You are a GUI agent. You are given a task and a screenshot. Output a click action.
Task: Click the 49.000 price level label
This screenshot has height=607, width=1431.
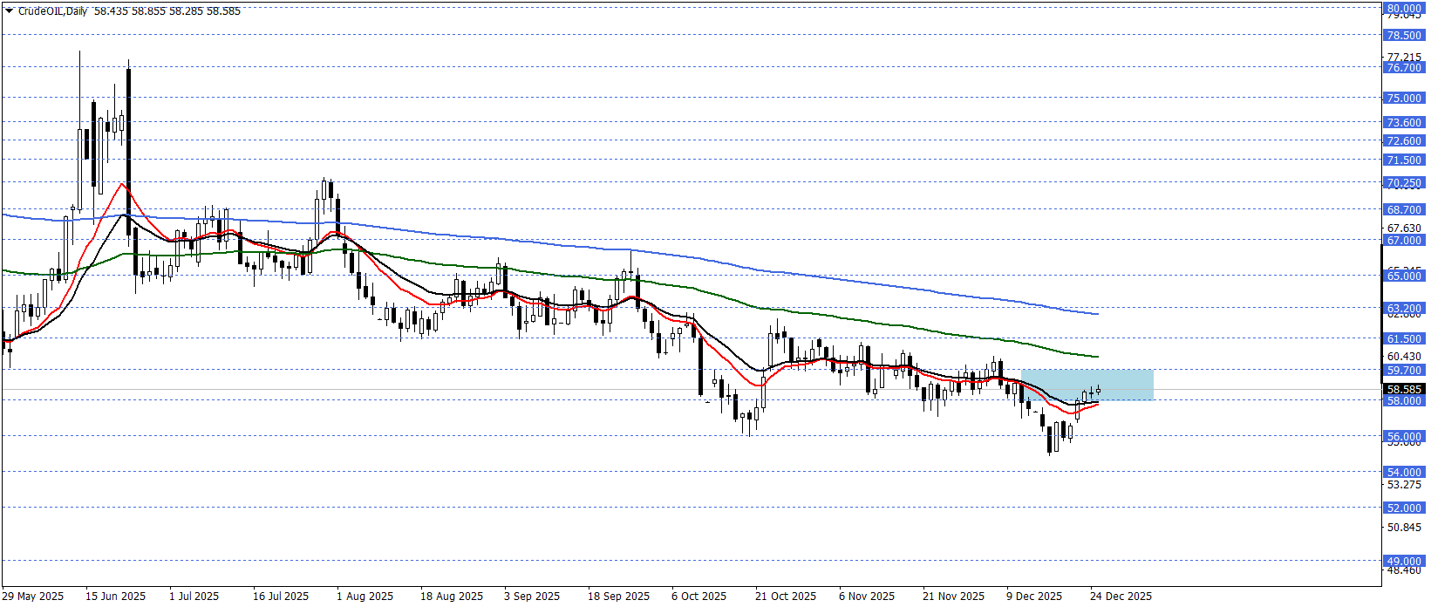coord(1404,561)
